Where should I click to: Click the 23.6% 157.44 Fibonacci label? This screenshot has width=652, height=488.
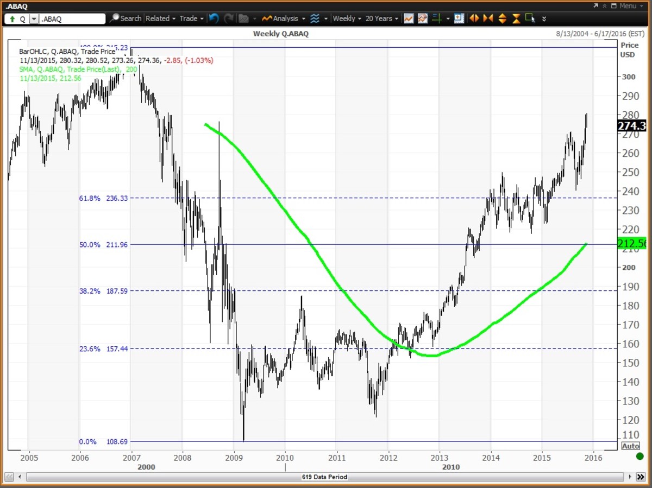click(x=104, y=349)
